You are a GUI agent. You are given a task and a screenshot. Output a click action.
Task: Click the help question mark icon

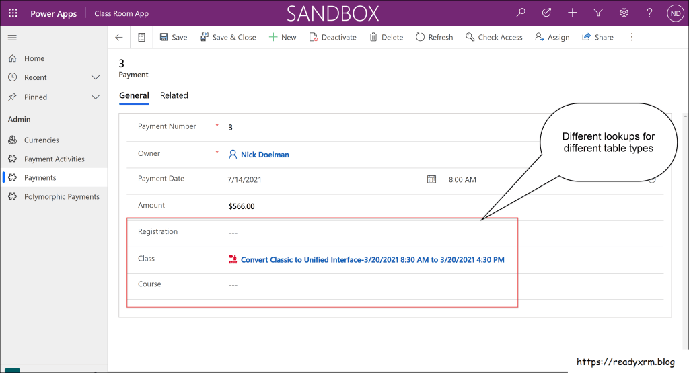(x=649, y=13)
